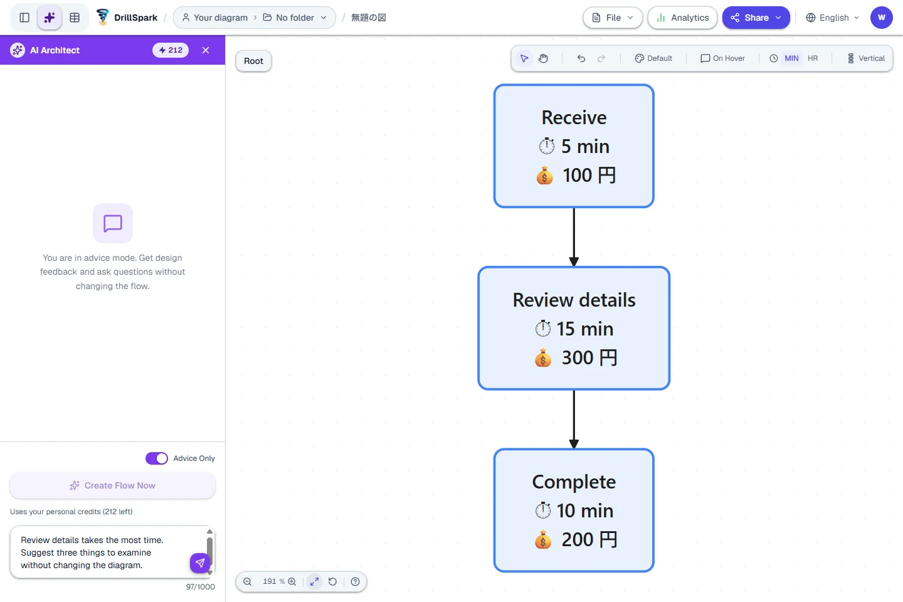This screenshot has width=903, height=602.
Task: Toggle the sidebar panel icon
Action: (x=24, y=18)
